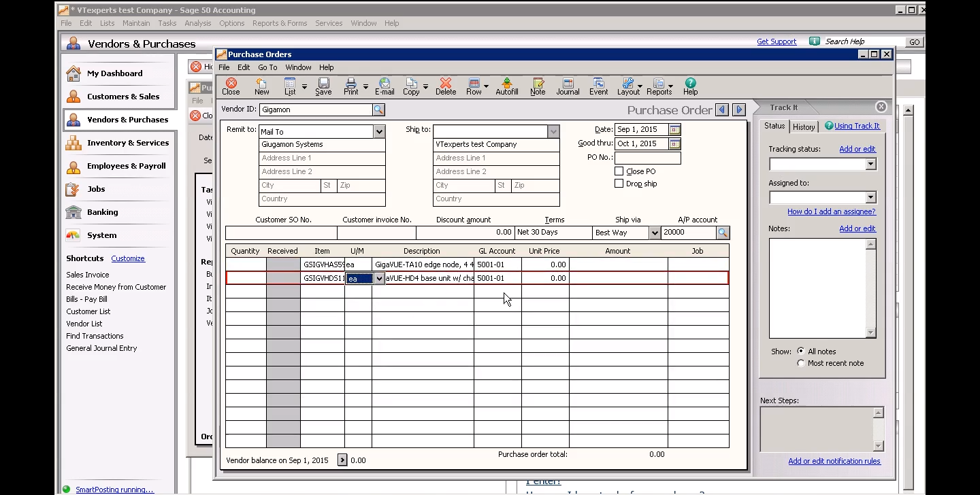Open the Go To menu in Purchase Orders
Screen dimensions: 980x495
[x=267, y=67]
